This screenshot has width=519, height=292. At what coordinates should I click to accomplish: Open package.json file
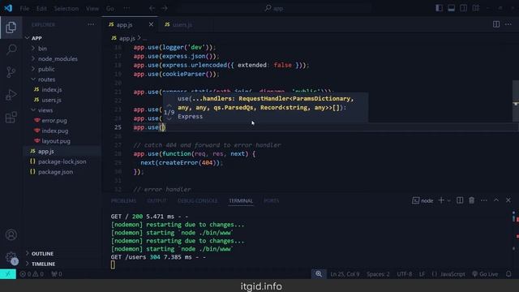tap(56, 172)
